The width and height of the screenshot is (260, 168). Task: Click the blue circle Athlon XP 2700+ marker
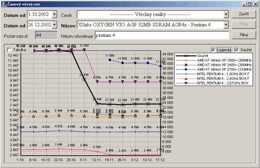click(x=186, y=70)
